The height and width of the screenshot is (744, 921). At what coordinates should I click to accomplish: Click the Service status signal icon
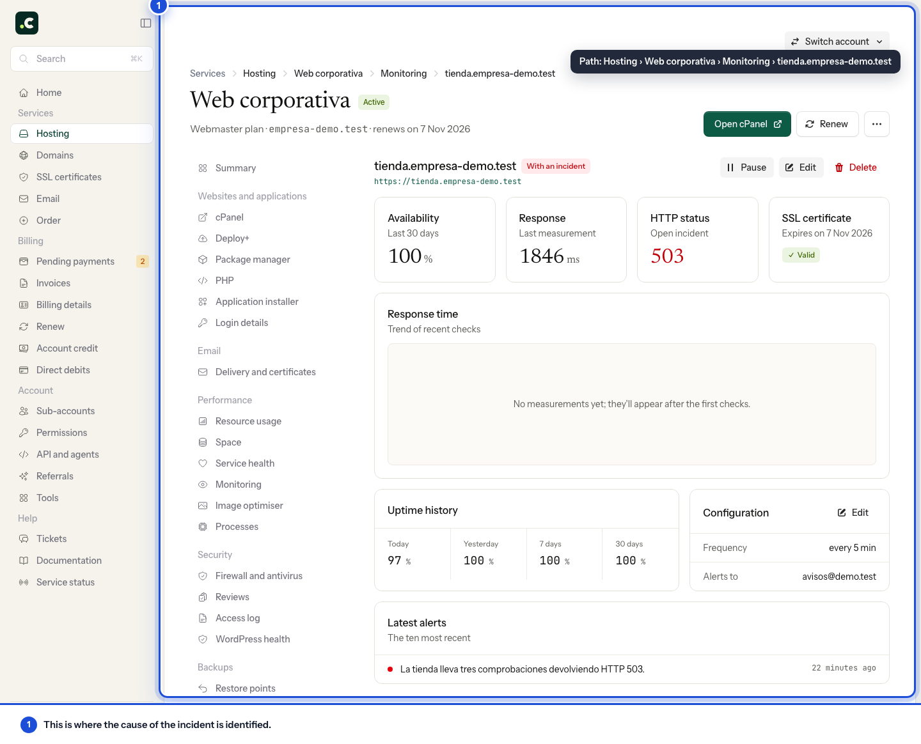point(24,582)
